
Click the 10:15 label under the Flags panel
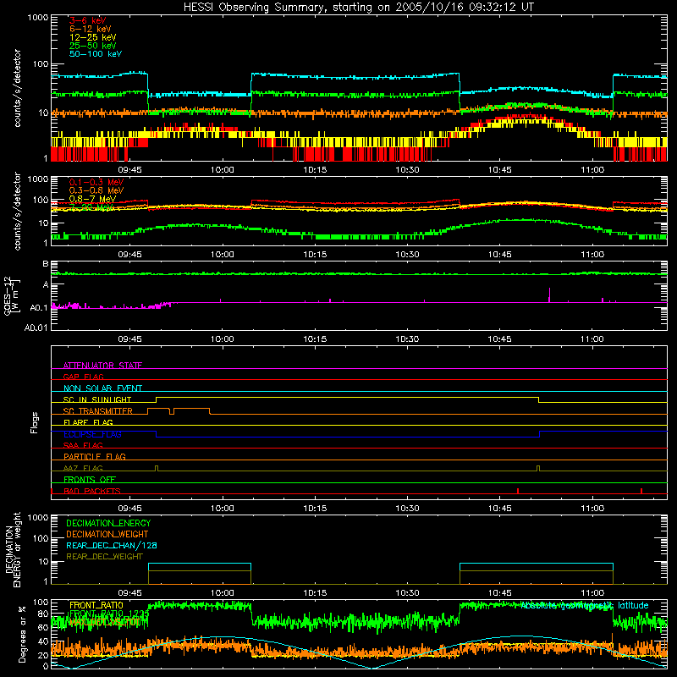[315, 509]
